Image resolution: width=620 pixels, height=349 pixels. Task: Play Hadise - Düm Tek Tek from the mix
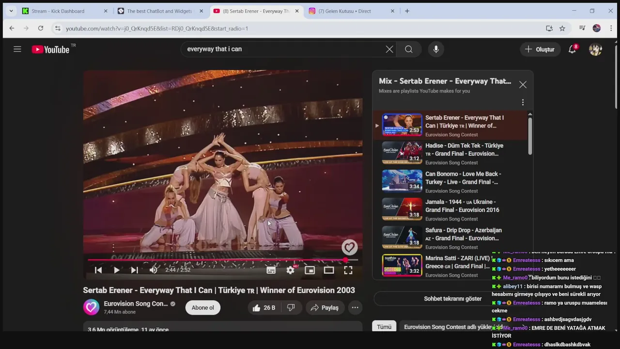coord(450,153)
